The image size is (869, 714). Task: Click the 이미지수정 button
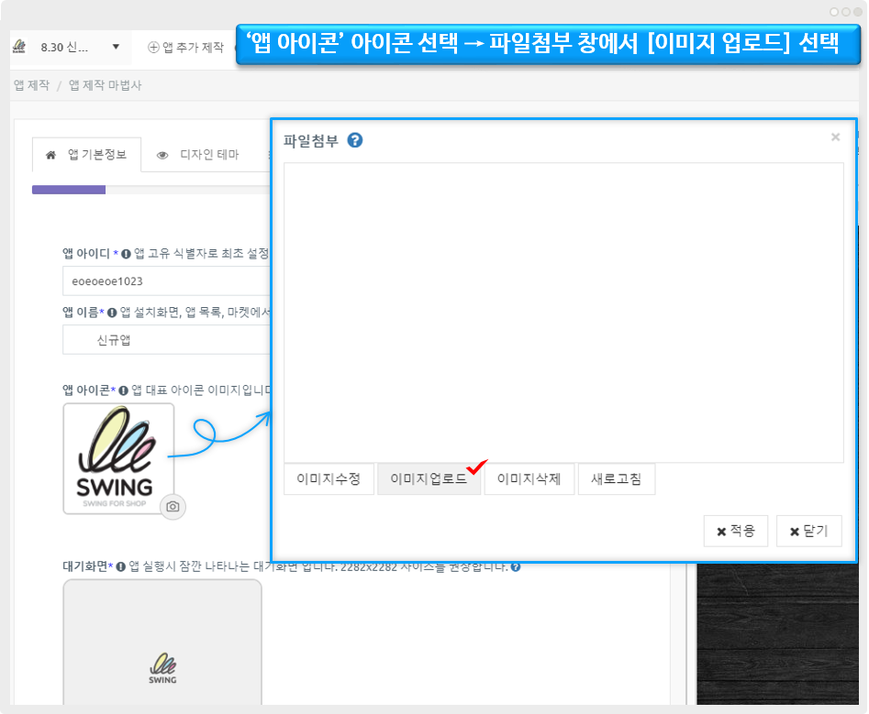329,479
